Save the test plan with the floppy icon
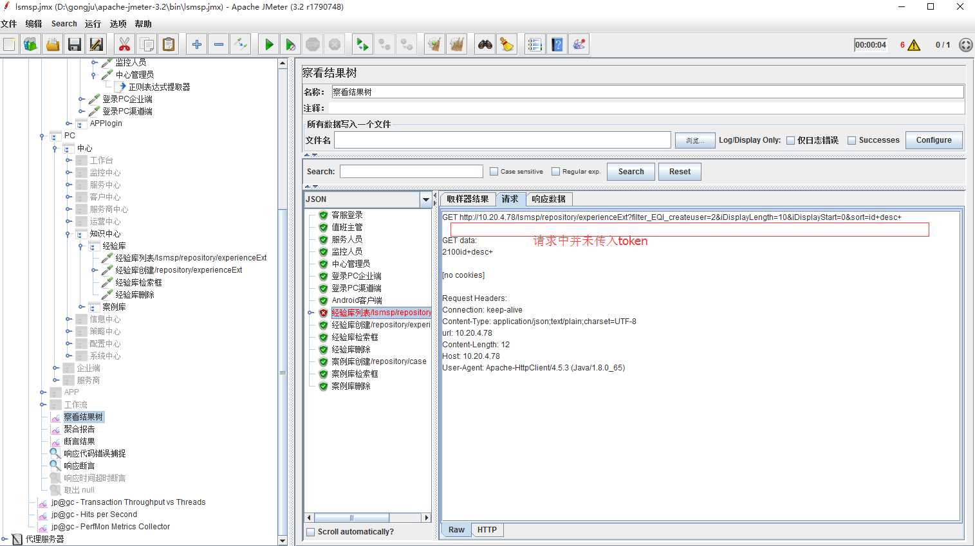Screen dimensions: 975x546 75,44
